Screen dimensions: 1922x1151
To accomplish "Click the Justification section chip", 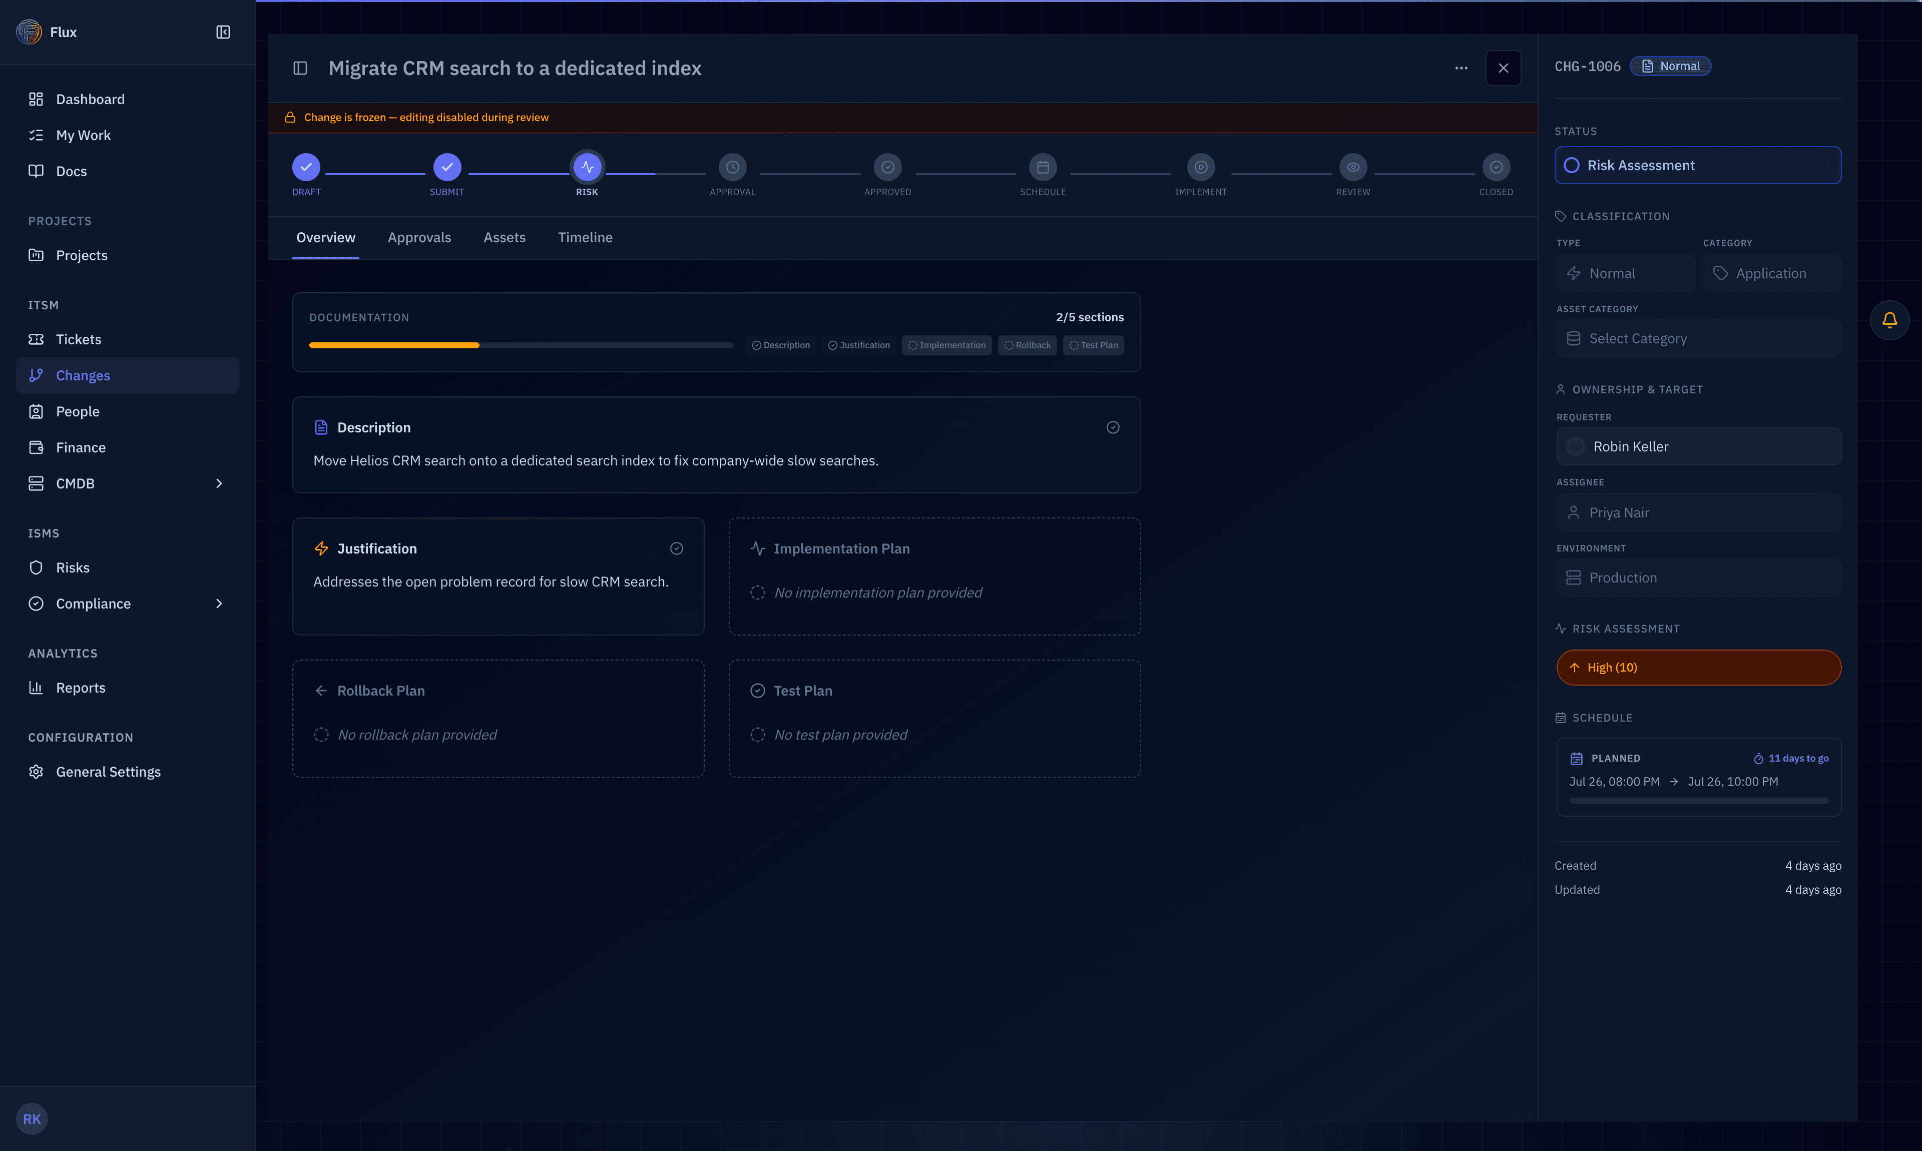I will [x=858, y=345].
